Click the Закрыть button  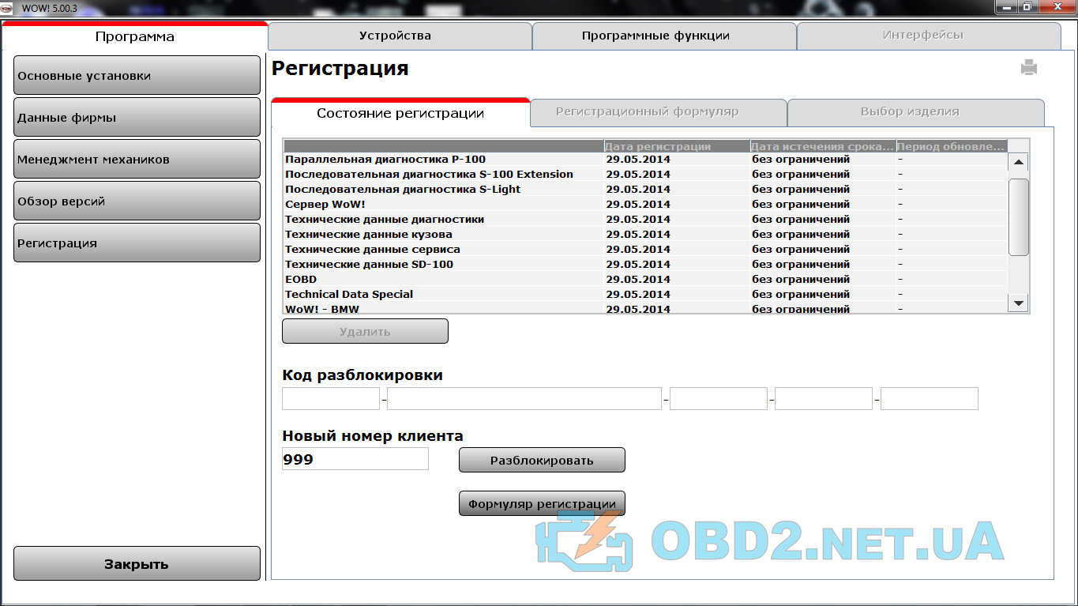(x=137, y=564)
